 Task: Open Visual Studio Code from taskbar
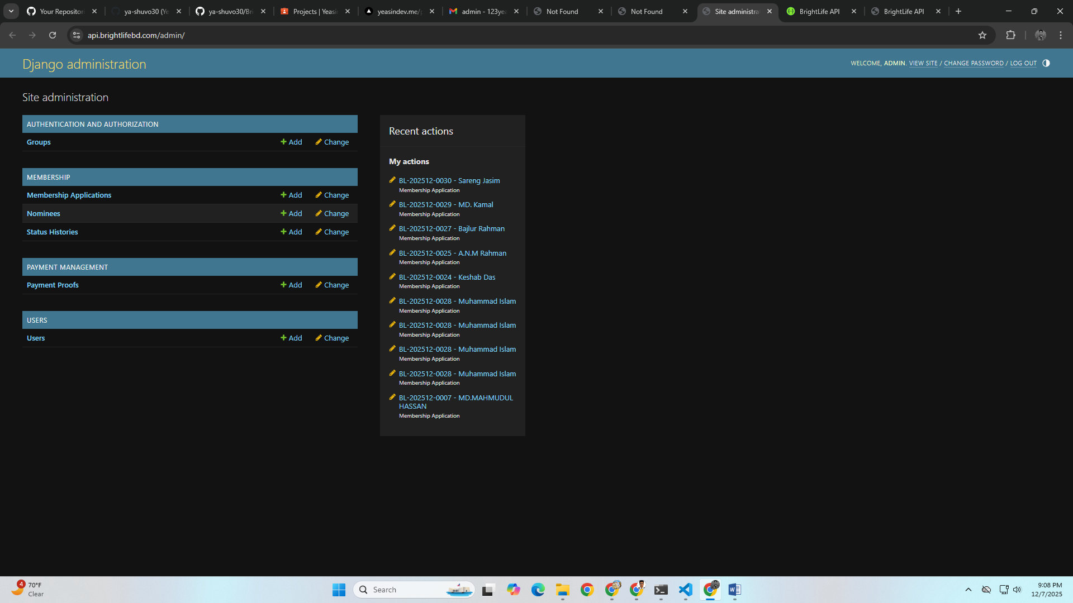point(686,590)
